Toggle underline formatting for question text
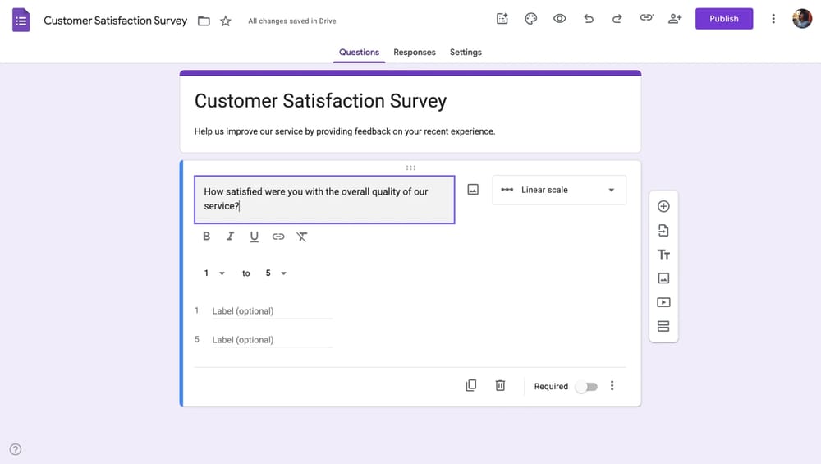The image size is (821, 464). pyautogui.click(x=254, y=237)
